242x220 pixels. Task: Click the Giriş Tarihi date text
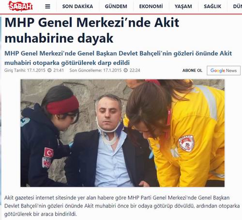click(25, 70)
